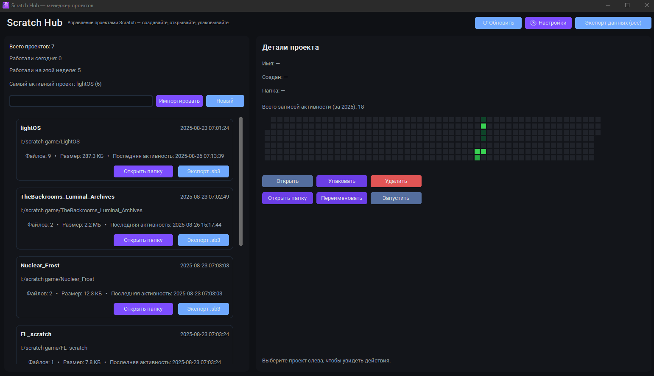
Task: Open Настройки settings button
Action: click(548, 23)
